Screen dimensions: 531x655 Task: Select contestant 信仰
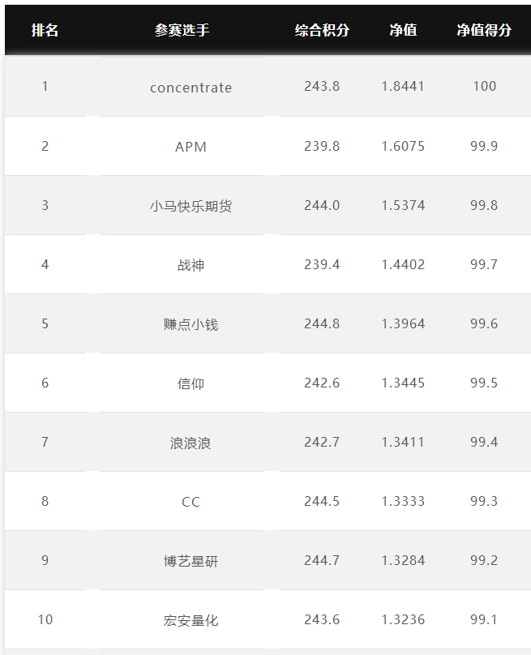[x=191, y=383]
